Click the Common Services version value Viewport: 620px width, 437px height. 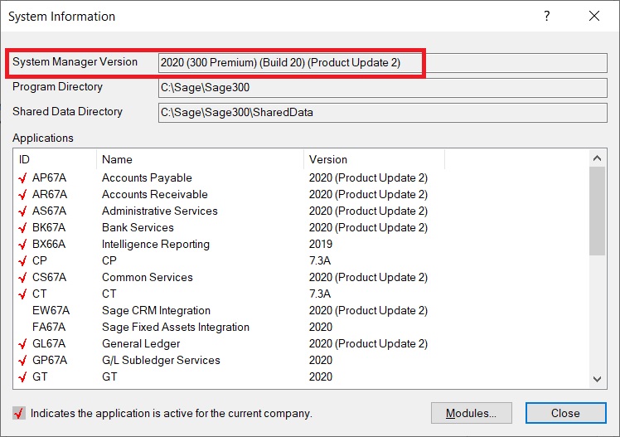368,278
